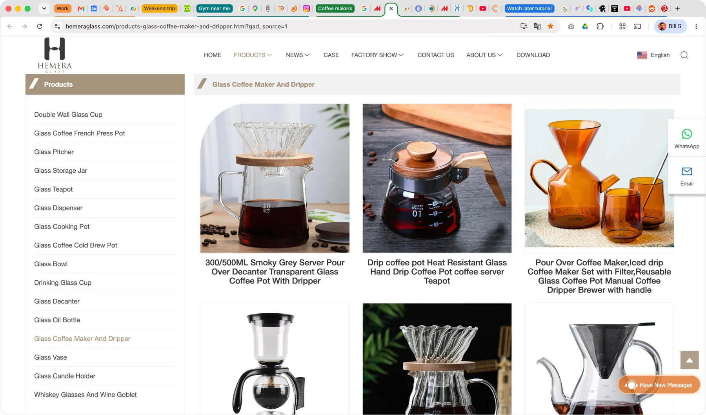Click the camera screenshot extension icon
706x415 pixels.
571,26
